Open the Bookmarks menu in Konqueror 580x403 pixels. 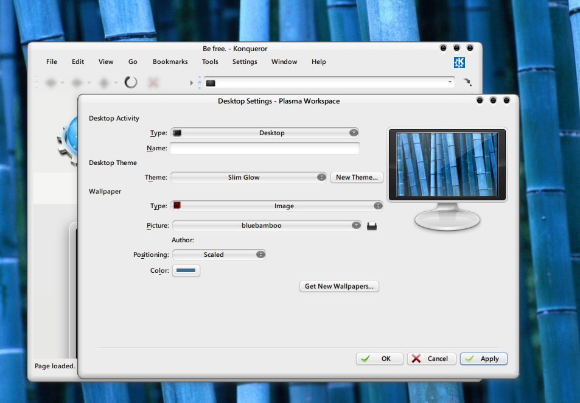pos(170,62)
